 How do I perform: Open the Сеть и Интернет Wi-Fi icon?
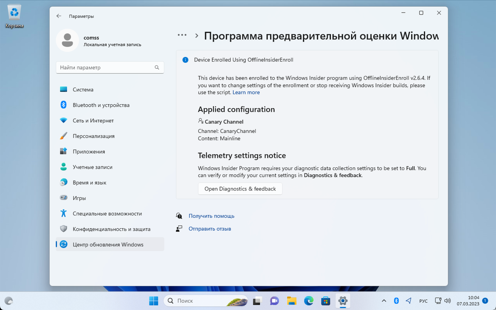(63, 120)
